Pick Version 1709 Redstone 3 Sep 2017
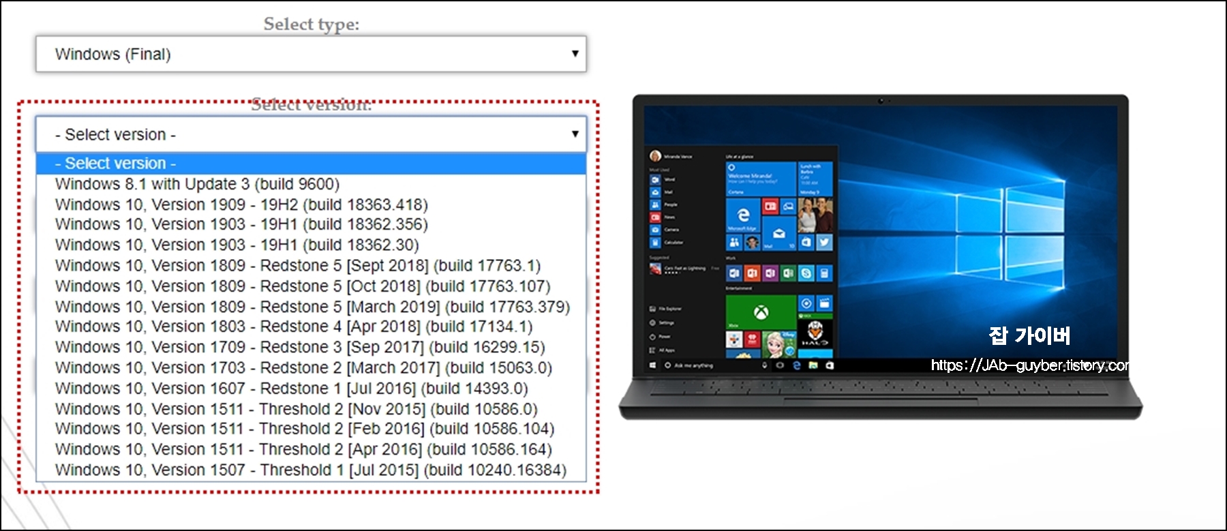 tap(311, 347)
